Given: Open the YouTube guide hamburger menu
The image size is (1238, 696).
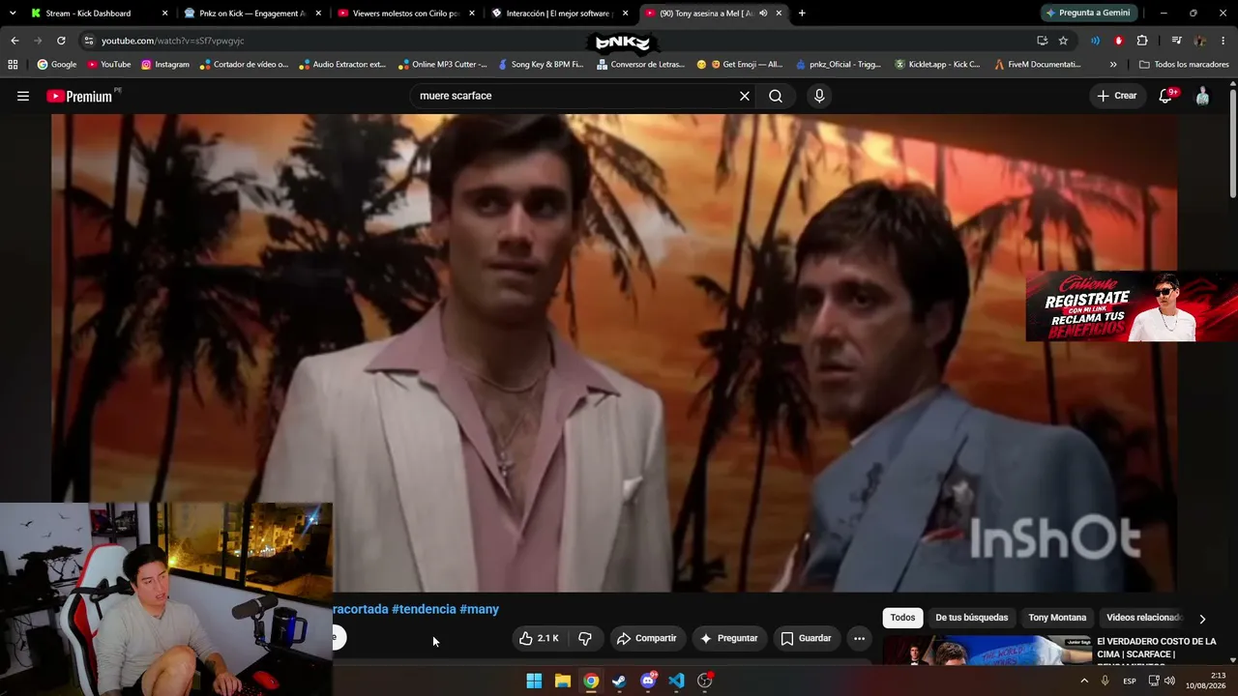Looking at the screenshot, I should (x=23, y=96).
